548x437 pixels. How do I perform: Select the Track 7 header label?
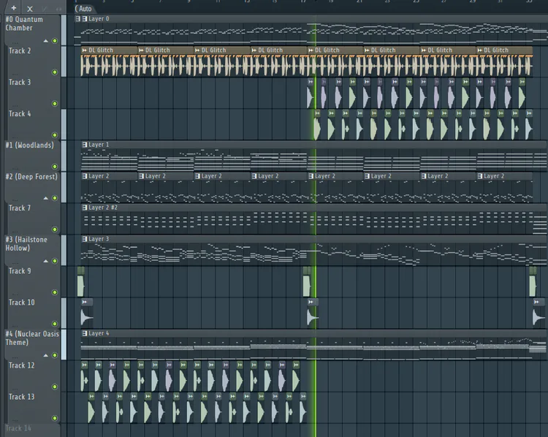click(20, 208)
